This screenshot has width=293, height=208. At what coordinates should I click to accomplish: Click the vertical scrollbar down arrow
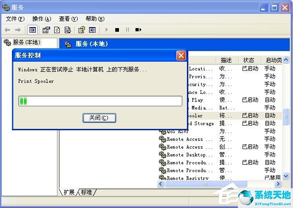tap(286, 176)
